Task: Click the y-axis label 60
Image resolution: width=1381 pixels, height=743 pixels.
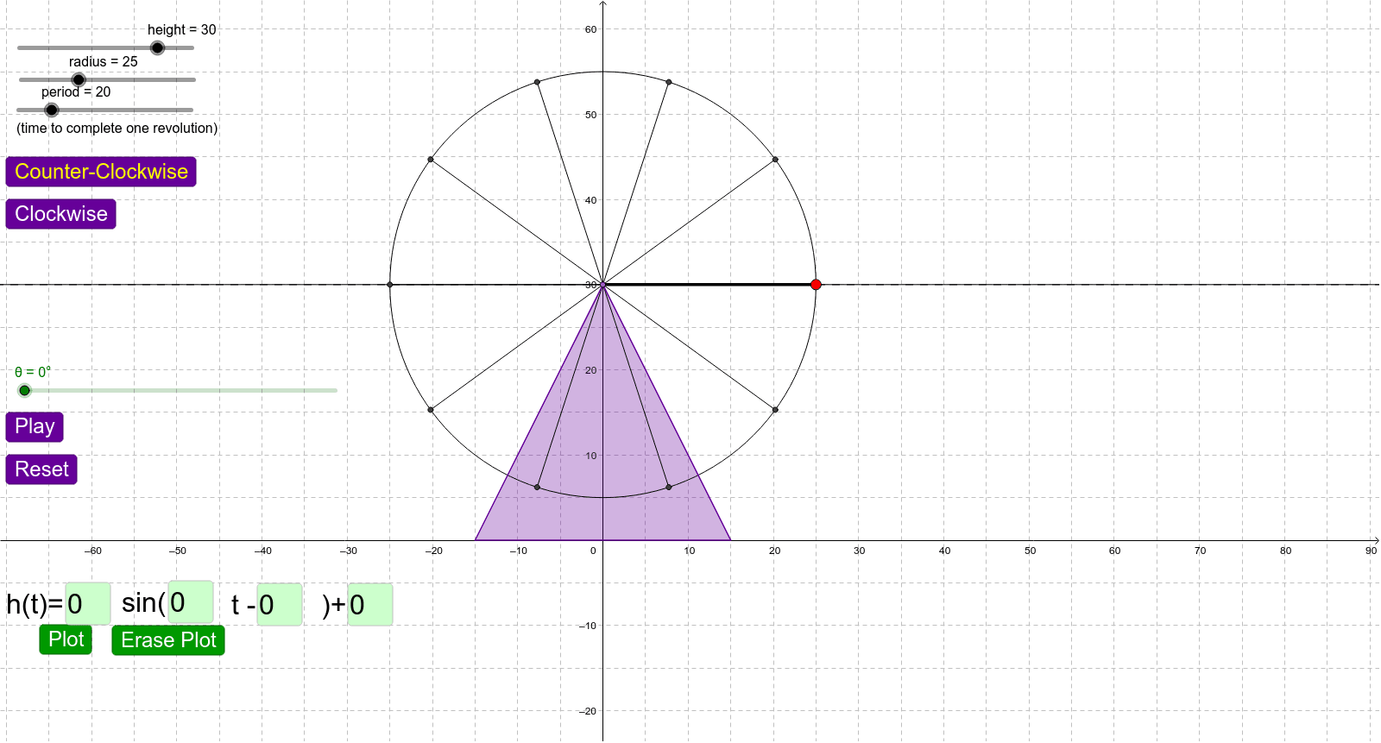Action: coord(590,29)
